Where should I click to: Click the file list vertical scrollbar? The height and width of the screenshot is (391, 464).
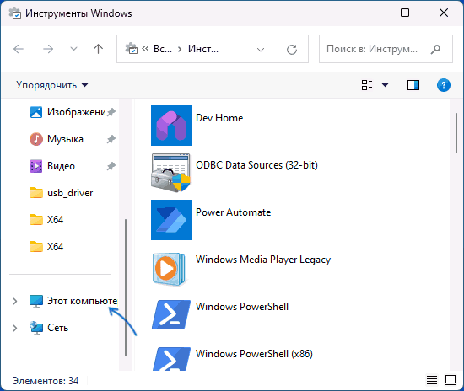point(456,133)
